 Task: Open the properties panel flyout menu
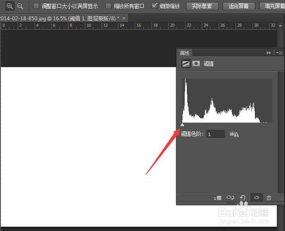(x=279, y=52)
